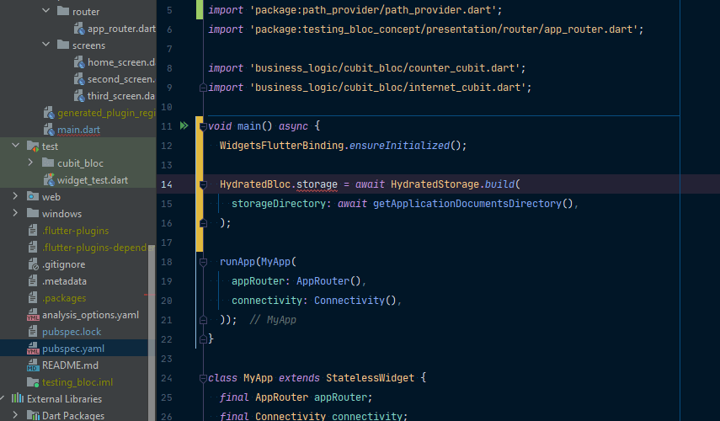Click the underlined 'storage' identifier on line 14
The height and width of the screenshot is (421, 720).
tap(317, 184)
